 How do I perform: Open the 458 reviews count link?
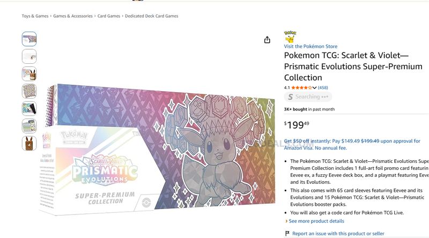pyautogui.click(x=323, y=88)
